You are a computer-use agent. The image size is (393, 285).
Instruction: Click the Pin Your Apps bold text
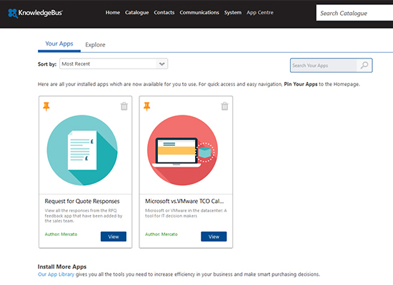(301, 84)
